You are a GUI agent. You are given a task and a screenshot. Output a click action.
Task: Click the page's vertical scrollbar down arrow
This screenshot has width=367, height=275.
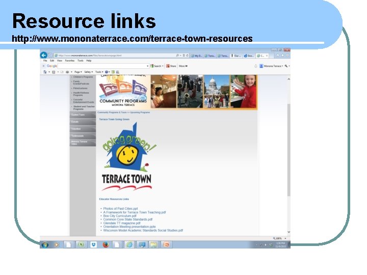point(289,232)
